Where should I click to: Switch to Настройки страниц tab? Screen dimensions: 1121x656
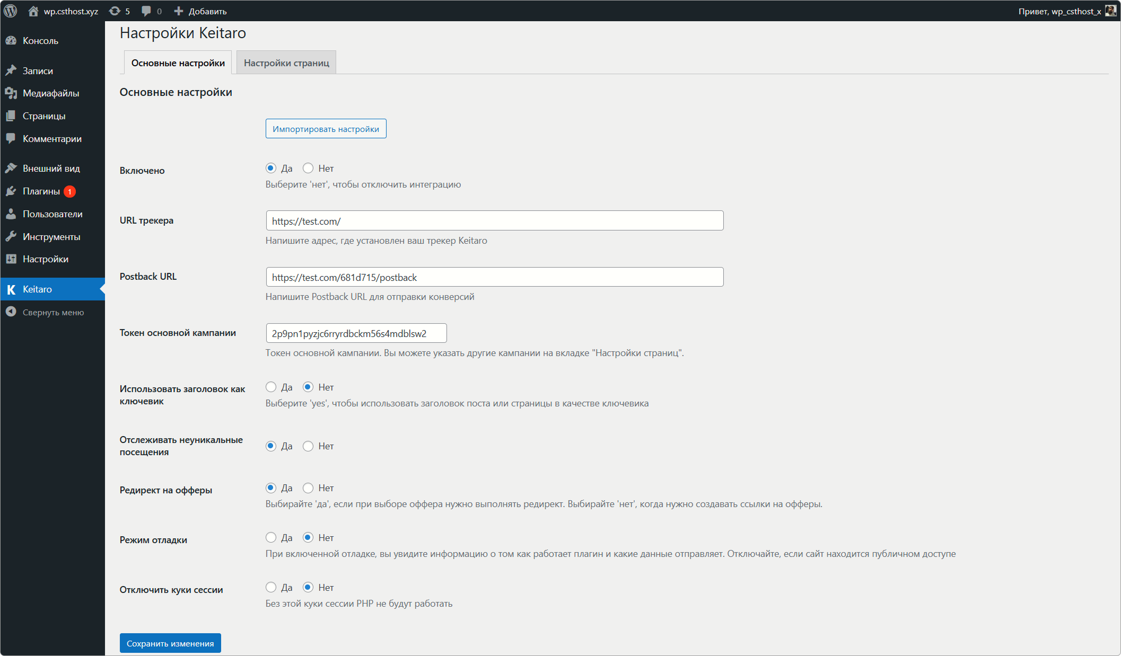point(286,63)
